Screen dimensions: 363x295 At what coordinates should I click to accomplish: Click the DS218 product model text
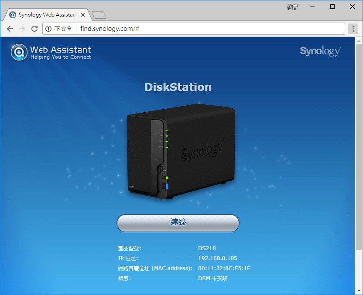click(x=207, y=248)
